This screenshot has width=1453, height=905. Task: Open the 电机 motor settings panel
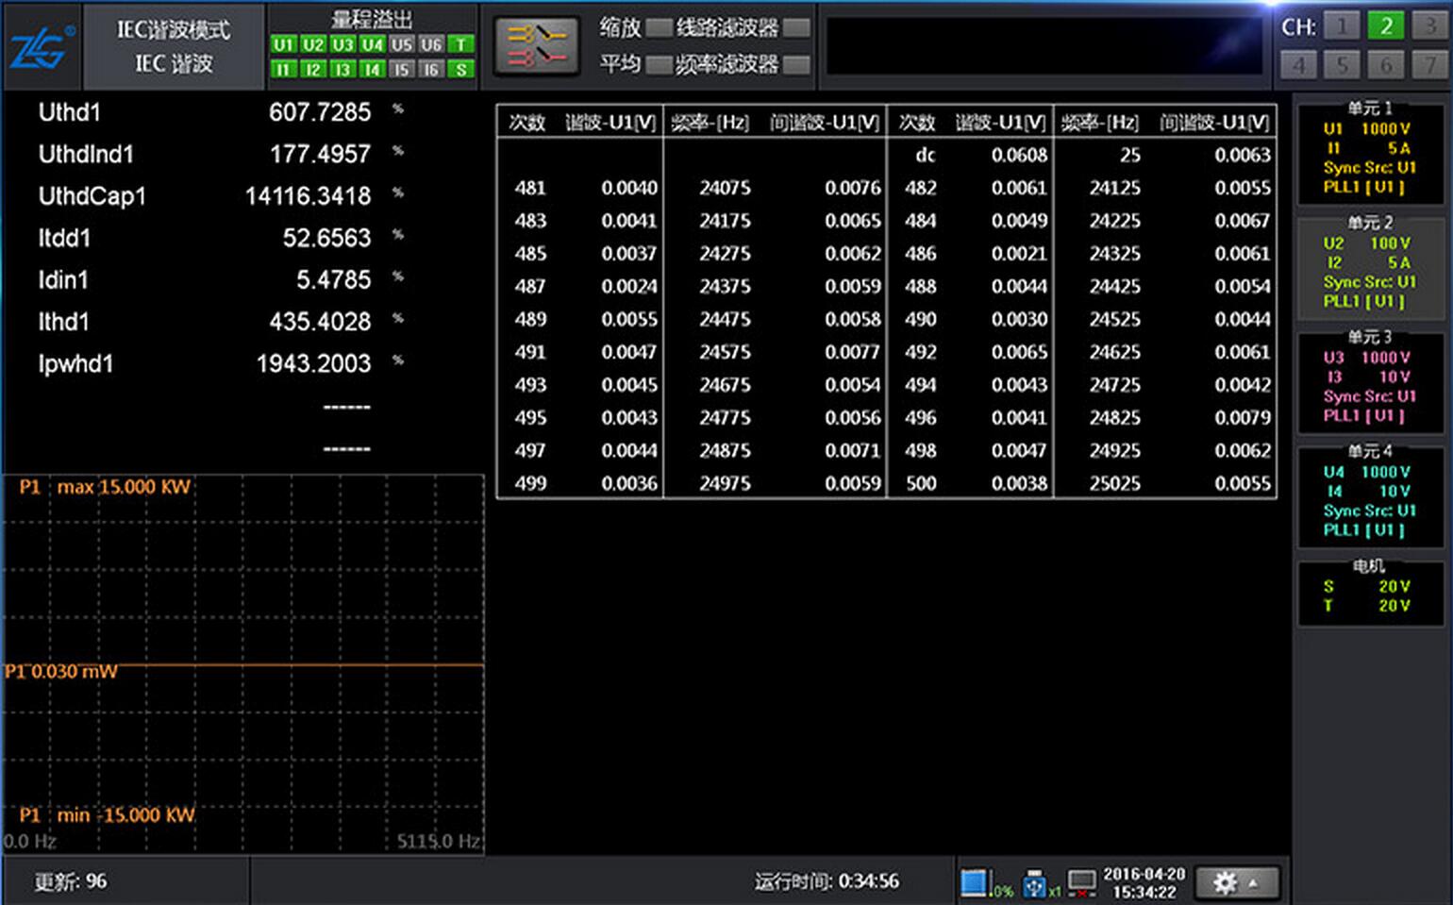coord(1370,593)
